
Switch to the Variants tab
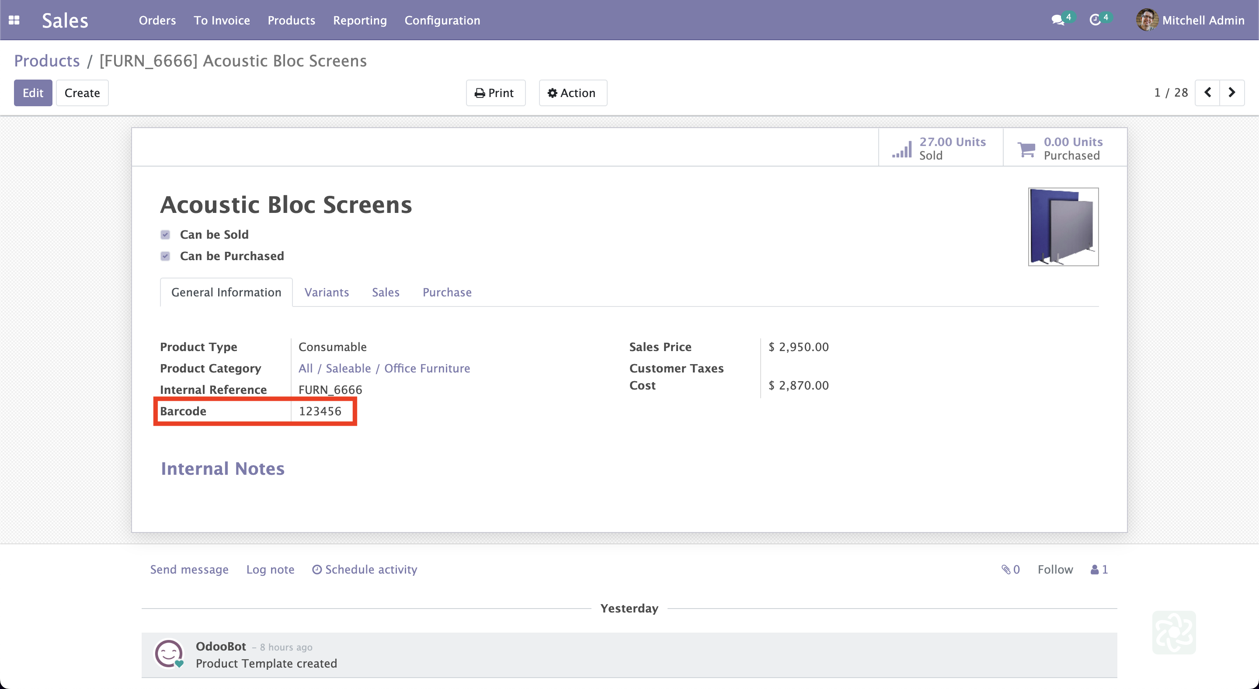(x=327, y=292)
